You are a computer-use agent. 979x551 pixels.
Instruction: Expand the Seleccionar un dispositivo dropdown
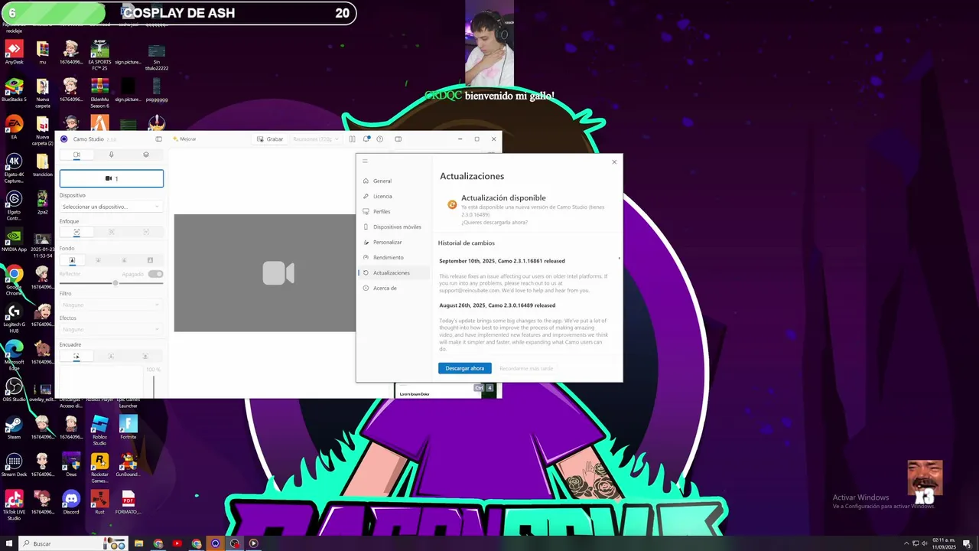112,207
